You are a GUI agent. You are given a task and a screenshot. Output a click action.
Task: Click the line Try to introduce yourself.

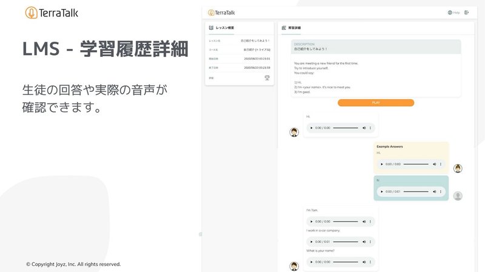(x=311, y=68)
